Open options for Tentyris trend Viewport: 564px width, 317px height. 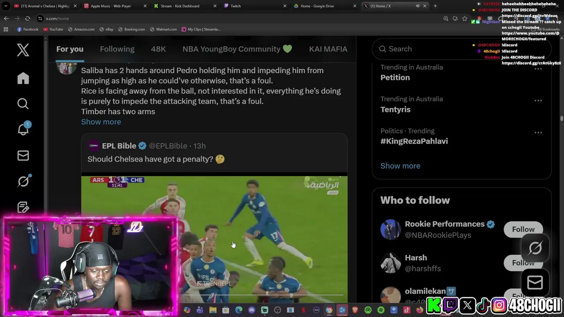coord(538,100)
